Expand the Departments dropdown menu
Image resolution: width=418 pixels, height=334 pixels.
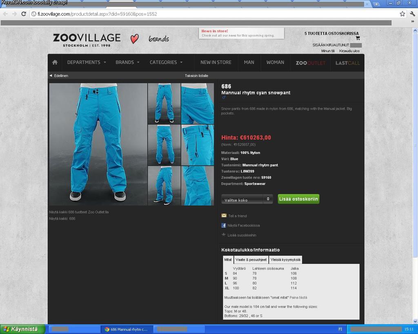click(87, 62)
